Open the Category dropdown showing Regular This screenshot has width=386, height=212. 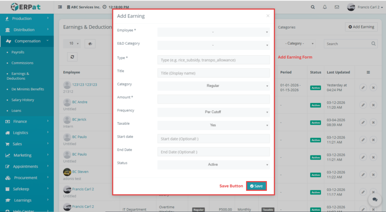pyautogui.click(x=213, y=86)
